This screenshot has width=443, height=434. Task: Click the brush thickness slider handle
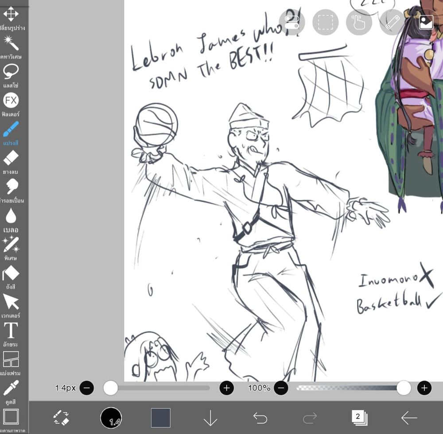(110, 388)
